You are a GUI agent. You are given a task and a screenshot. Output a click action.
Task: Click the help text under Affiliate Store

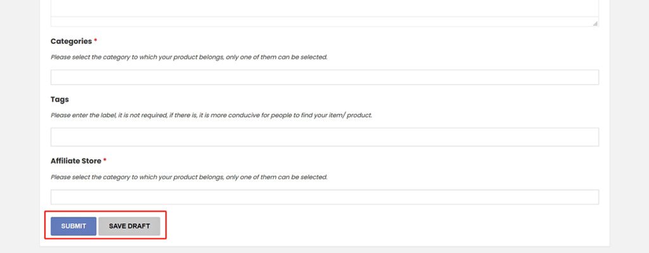click(189, 177)
